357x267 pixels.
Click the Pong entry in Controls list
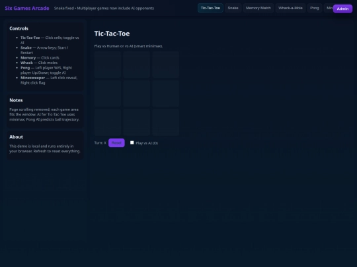[46, 70]
